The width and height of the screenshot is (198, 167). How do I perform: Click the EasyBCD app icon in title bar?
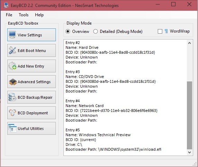click(6, 5)
